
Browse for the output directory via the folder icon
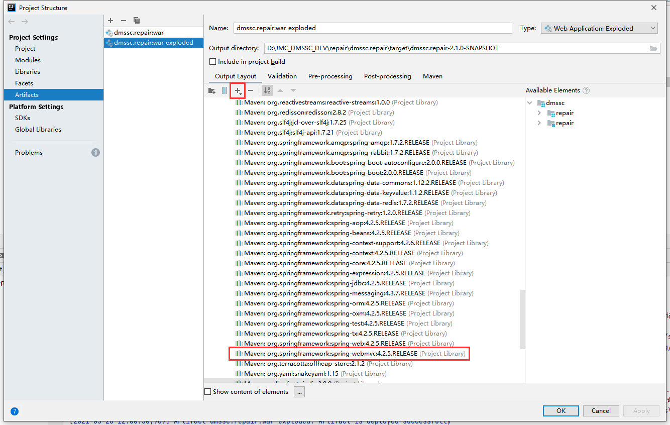(x=653, y=48)
